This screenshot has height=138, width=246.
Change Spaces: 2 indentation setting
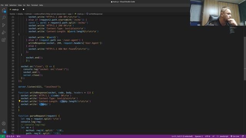coord(199,136)
